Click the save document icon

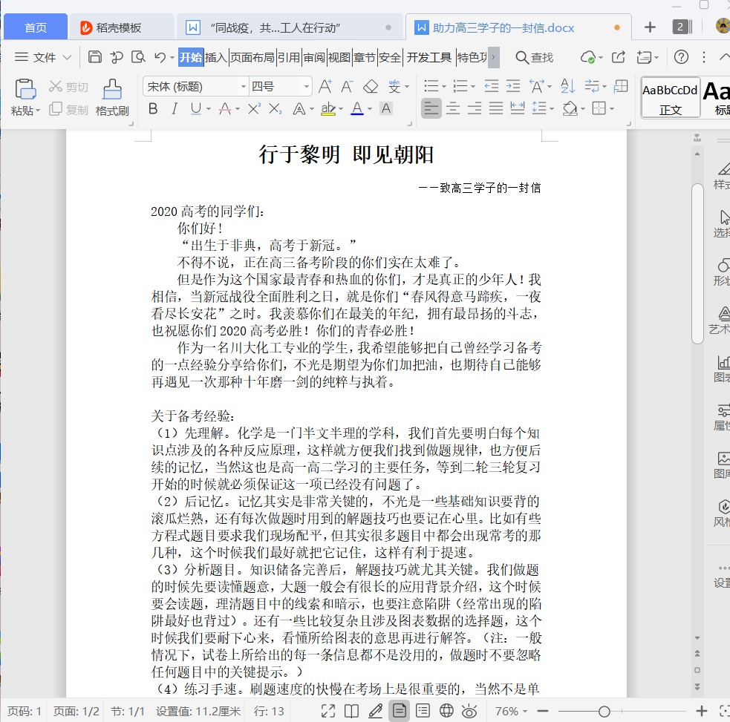95,57
